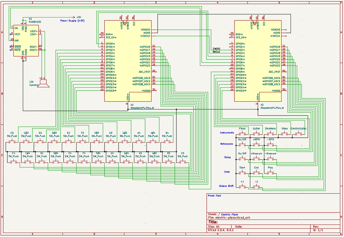
Task: Click the 'Size: A4' field
Action: (x=214, y=227)
